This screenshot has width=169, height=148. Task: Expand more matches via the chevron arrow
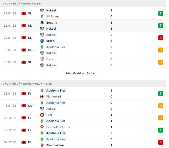(98, 74)
